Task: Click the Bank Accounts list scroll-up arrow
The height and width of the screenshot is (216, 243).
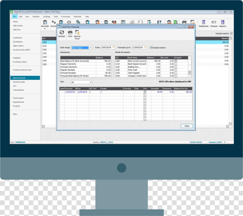Action: pyautogui.click(x=189, y=58)
